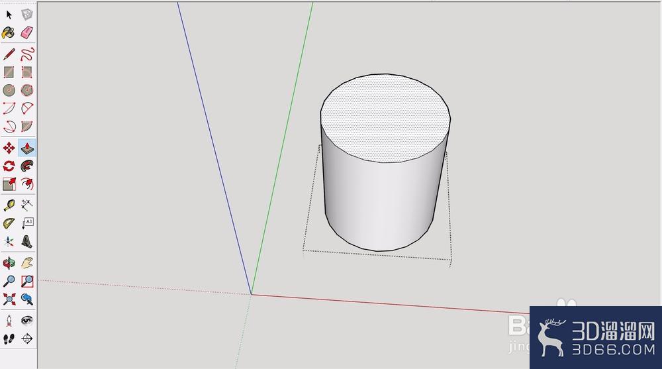662x369 pixels.
Task: Select the Offset tool
Action: [27, 184]
